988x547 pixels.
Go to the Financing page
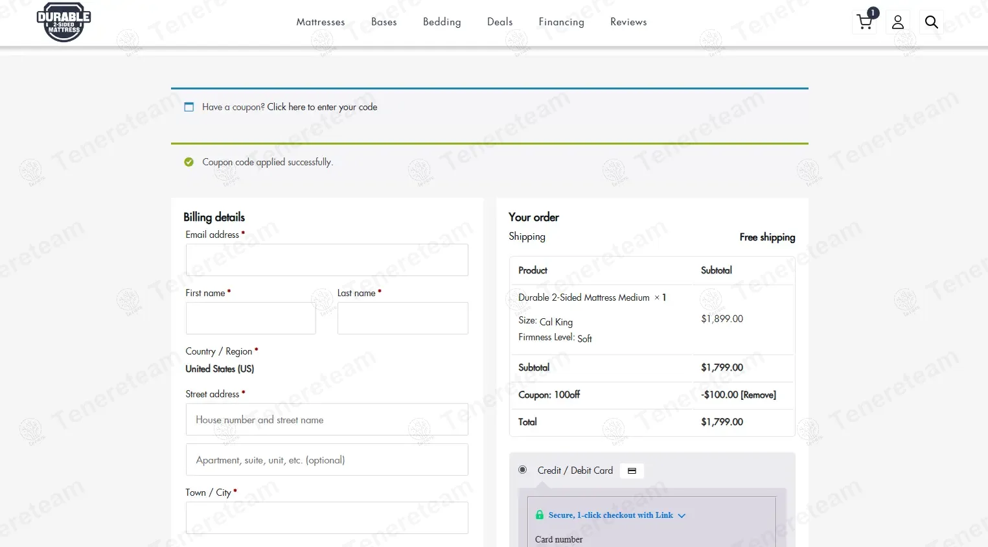561,22
